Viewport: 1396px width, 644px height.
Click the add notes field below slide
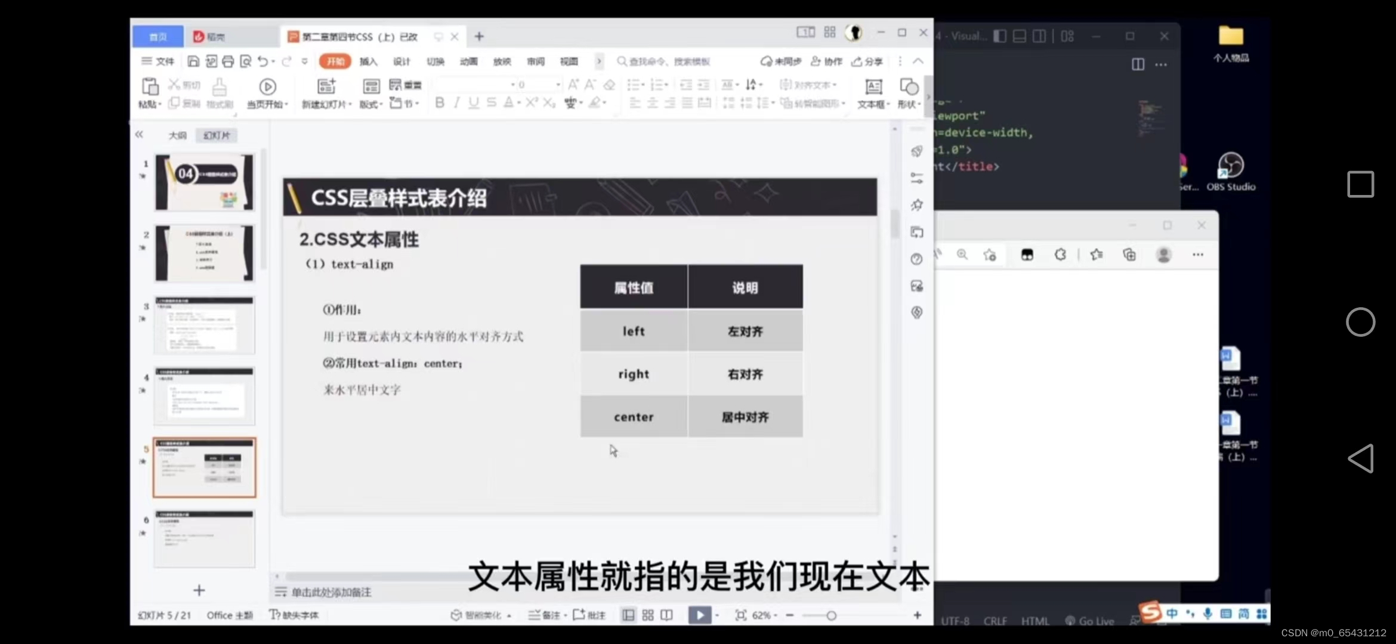pos(332,592)
